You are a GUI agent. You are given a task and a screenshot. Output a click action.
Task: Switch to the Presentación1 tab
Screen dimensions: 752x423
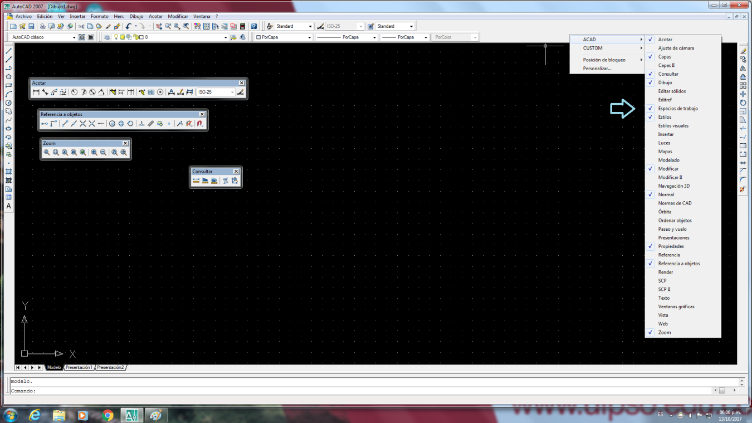78,367
